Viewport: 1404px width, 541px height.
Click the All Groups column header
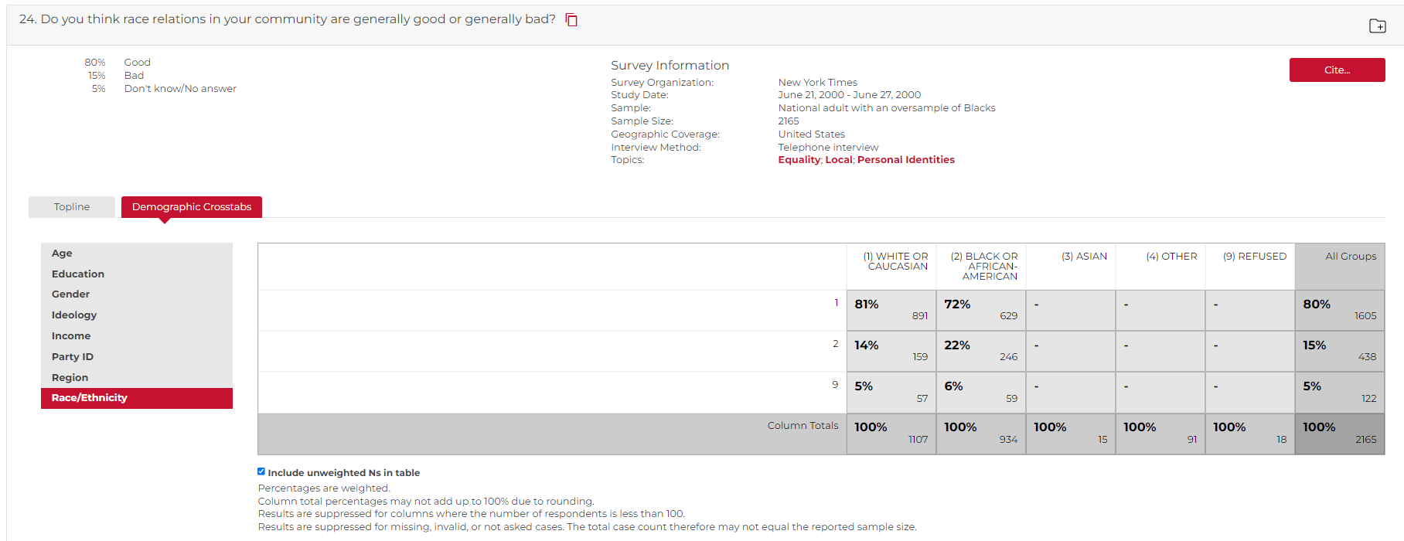pos(1350,257)
